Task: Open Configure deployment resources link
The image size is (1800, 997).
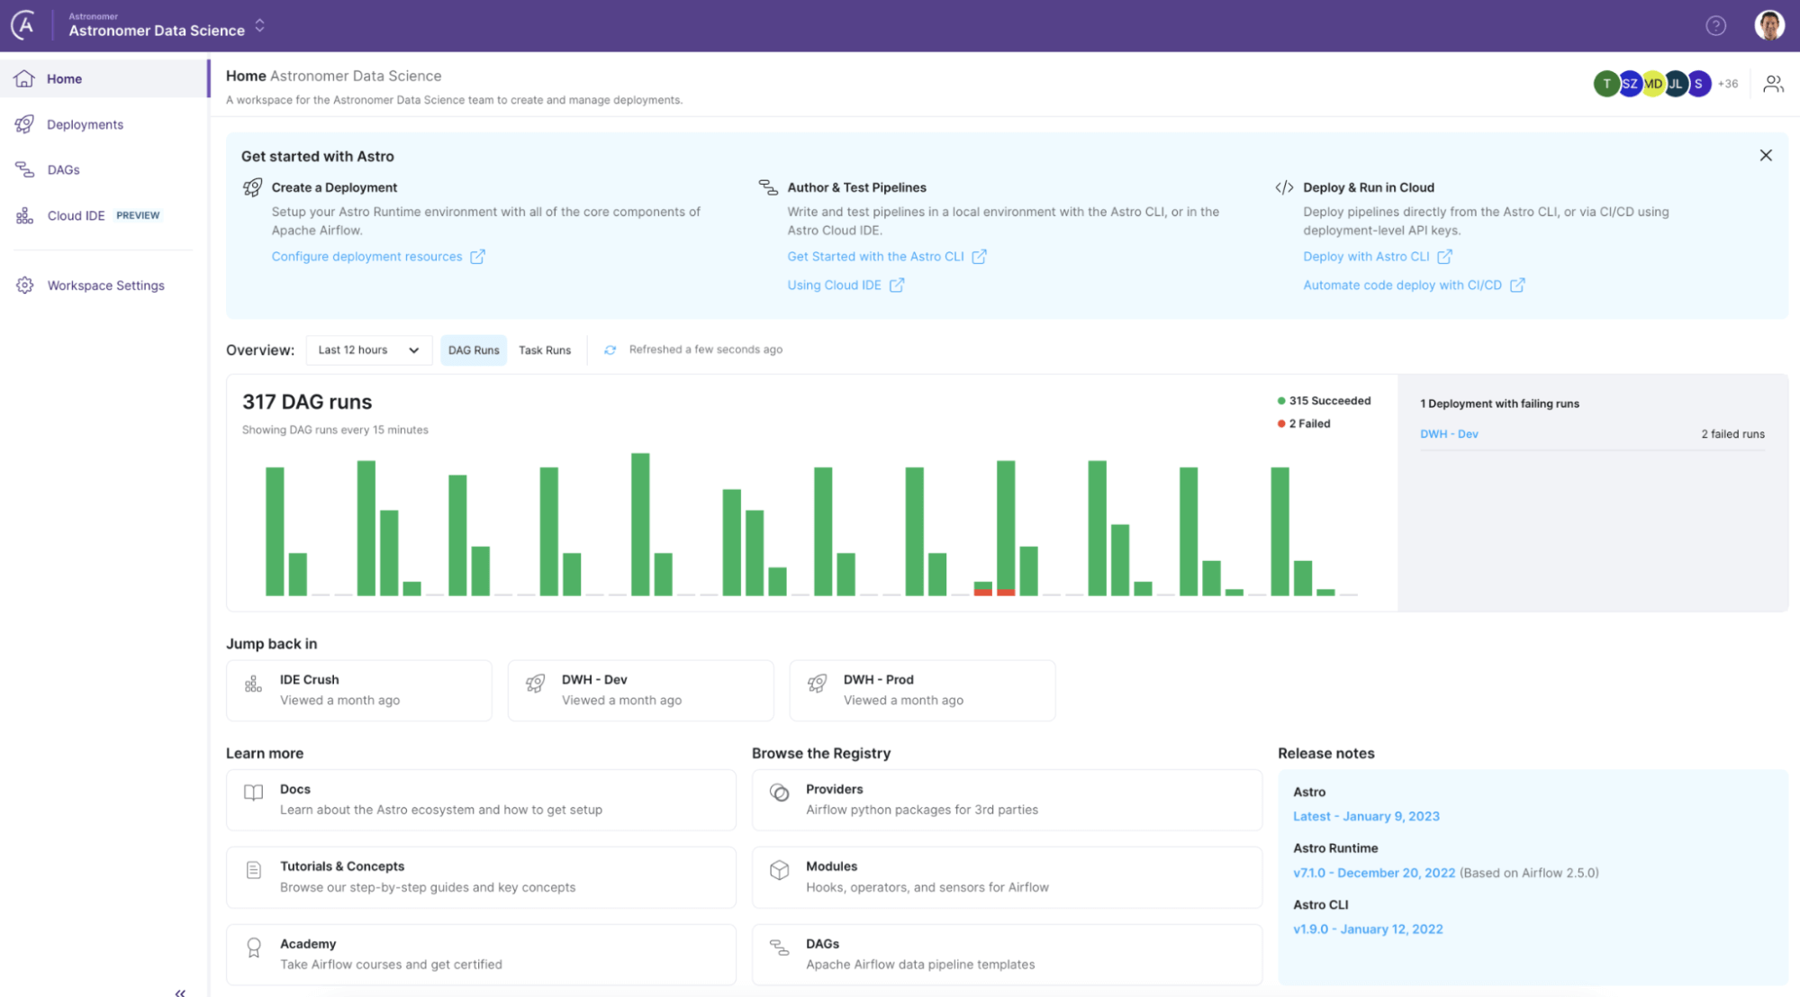Action: click(367, 257)
